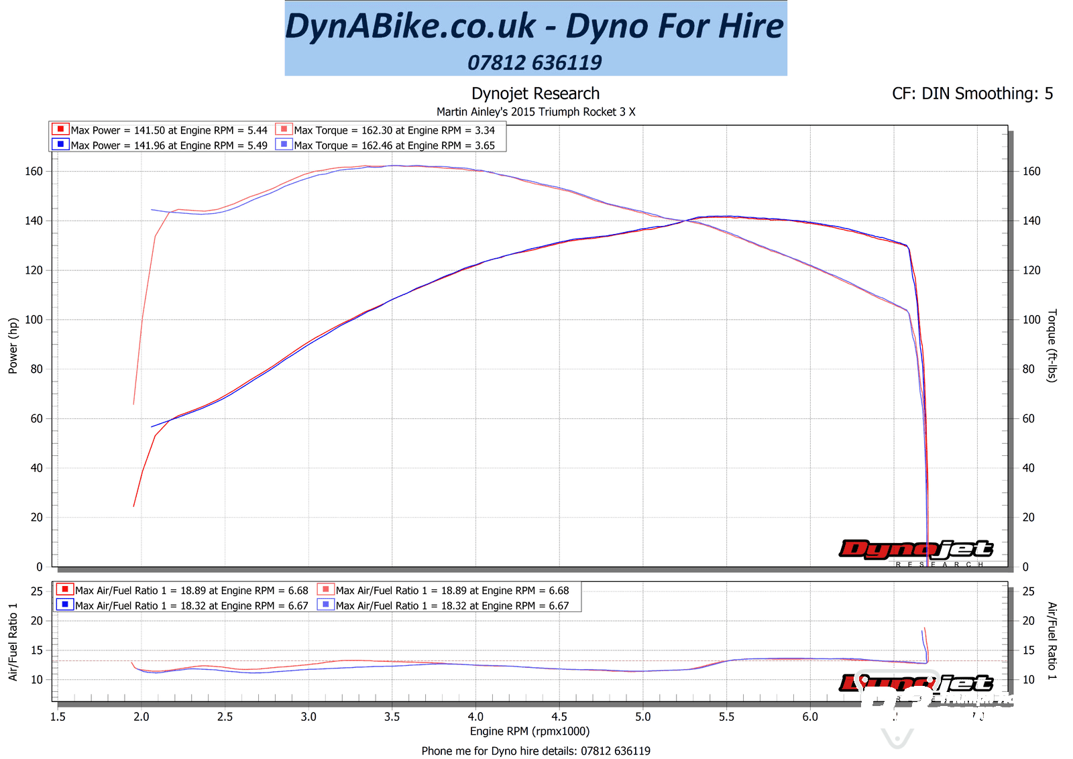
Task: Select the "Max Power = 141.96 at Engine RPM = 5.49" legend text
Action: point(169,145)
